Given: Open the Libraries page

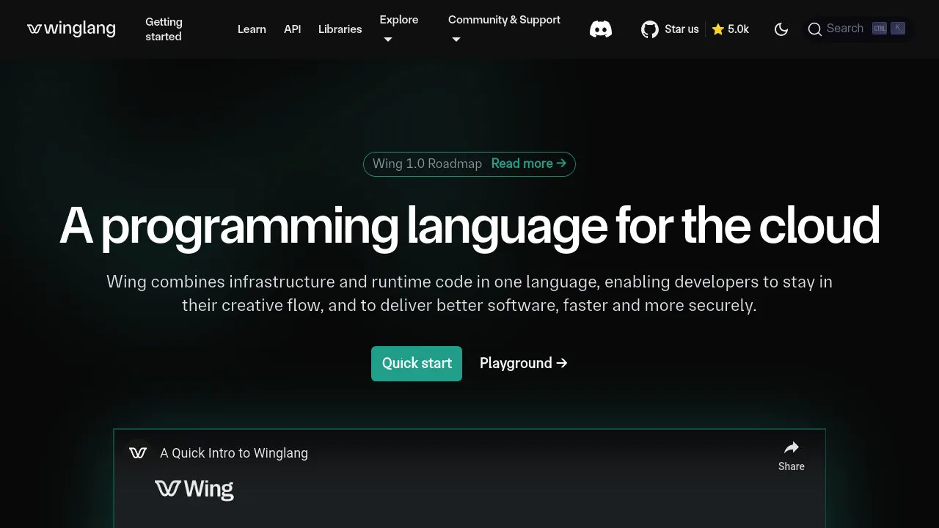Looking at the screenshot, I should click(x=340, y=29).
